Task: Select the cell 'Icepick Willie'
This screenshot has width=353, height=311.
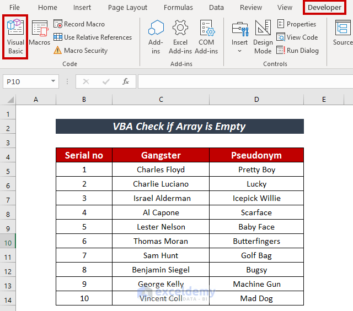Action: coord(256,198)
